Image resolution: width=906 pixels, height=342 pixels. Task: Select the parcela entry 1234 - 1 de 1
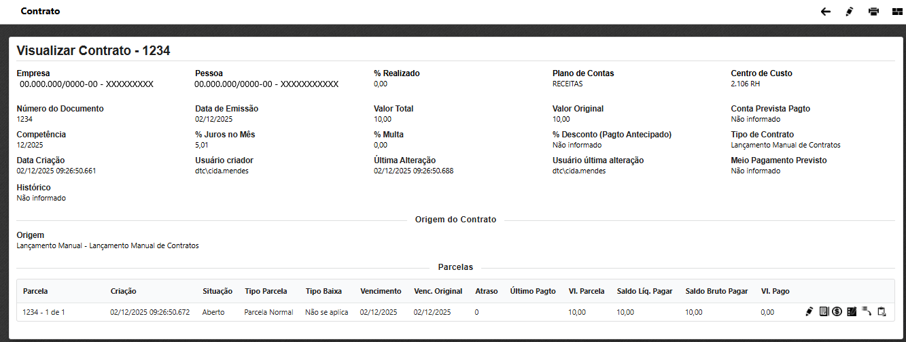pyautogui.click(x=44, y=312)
